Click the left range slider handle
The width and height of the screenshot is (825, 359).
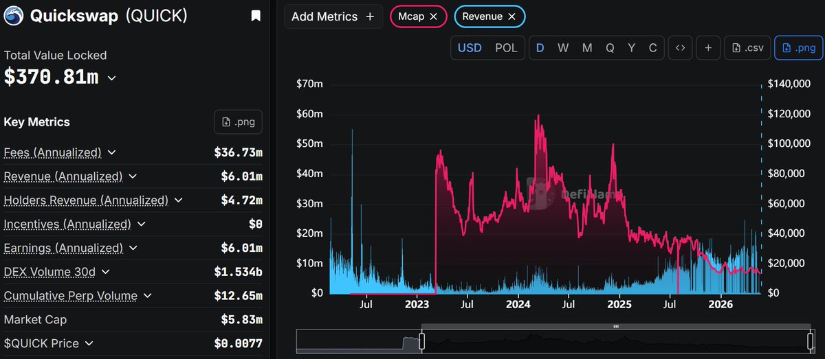click(x=422, y=341)
